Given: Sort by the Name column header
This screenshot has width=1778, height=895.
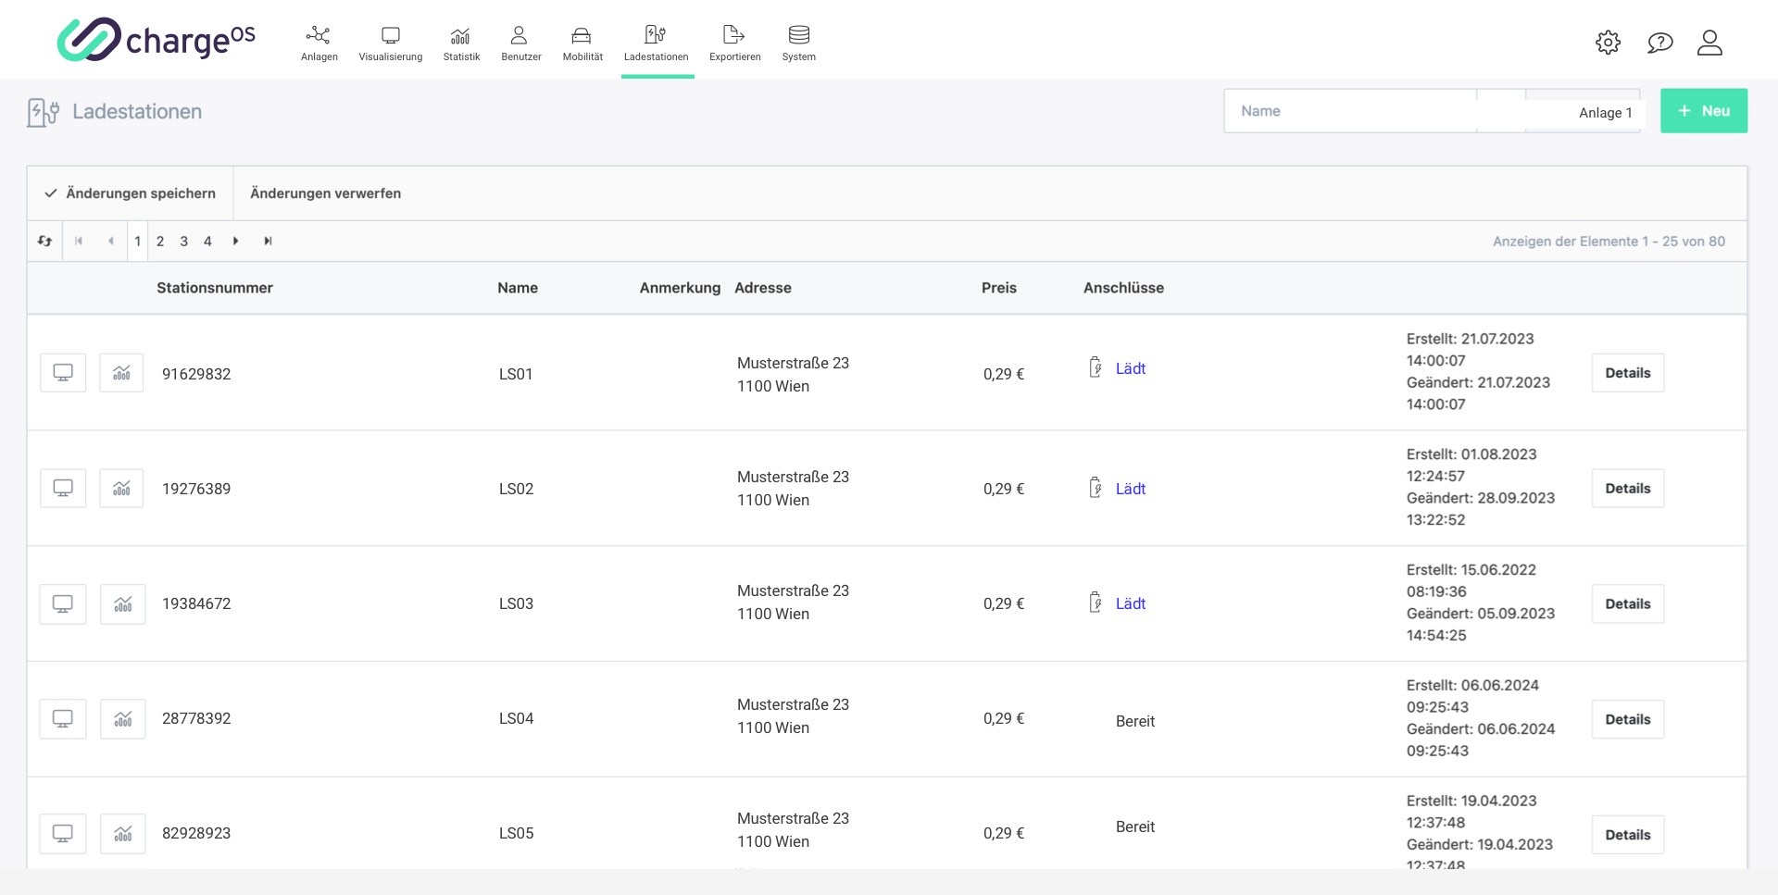Looking at the screenshot, I should 518,288.
